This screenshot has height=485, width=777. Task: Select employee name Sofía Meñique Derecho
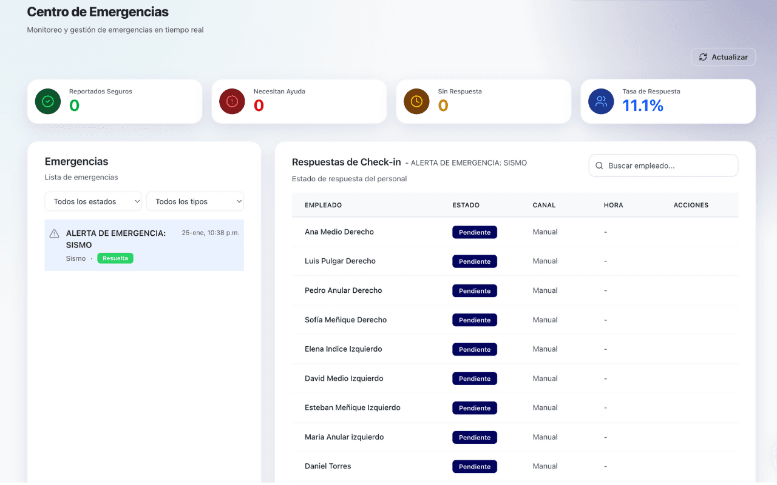tap(345, 319)
